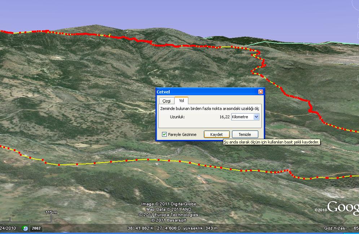Image resolution: width=359 pixels, height=234 pixels.
Task: Click the Uzunluk label in the dialog
Action: tap(177, 117)
